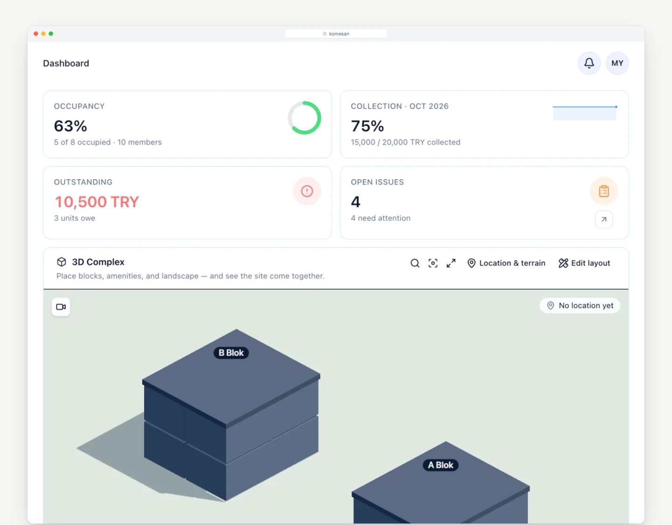Click the green maximize window button

point(51,34)
